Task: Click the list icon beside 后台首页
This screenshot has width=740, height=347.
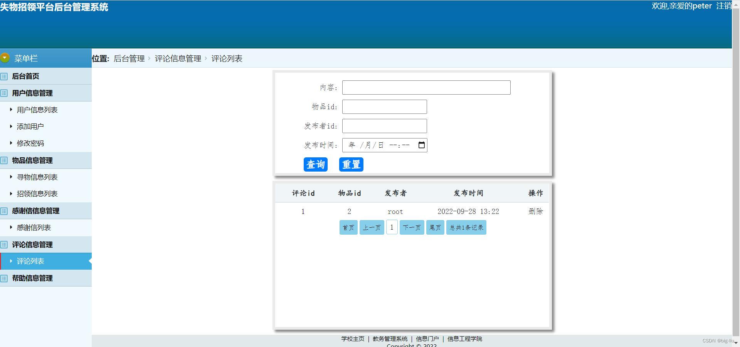Action: click(4, 76)
